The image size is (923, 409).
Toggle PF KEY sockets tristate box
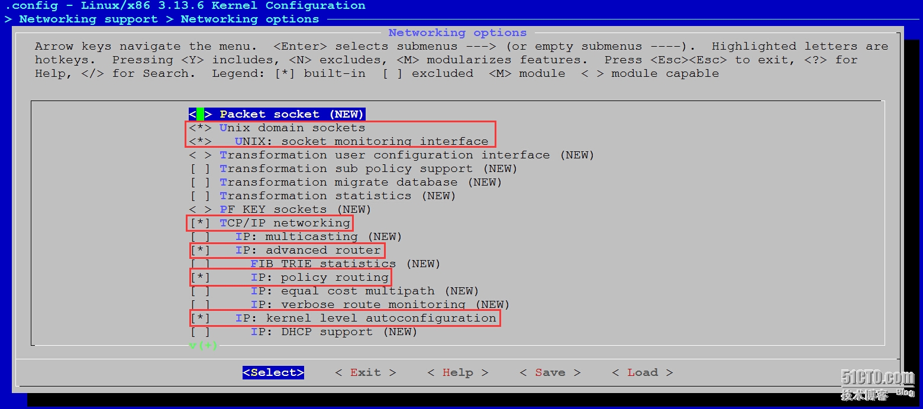[x=200, y=209]
